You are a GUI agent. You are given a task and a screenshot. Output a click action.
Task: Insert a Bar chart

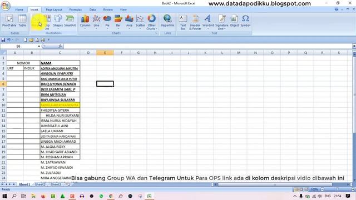pos(118,22)
